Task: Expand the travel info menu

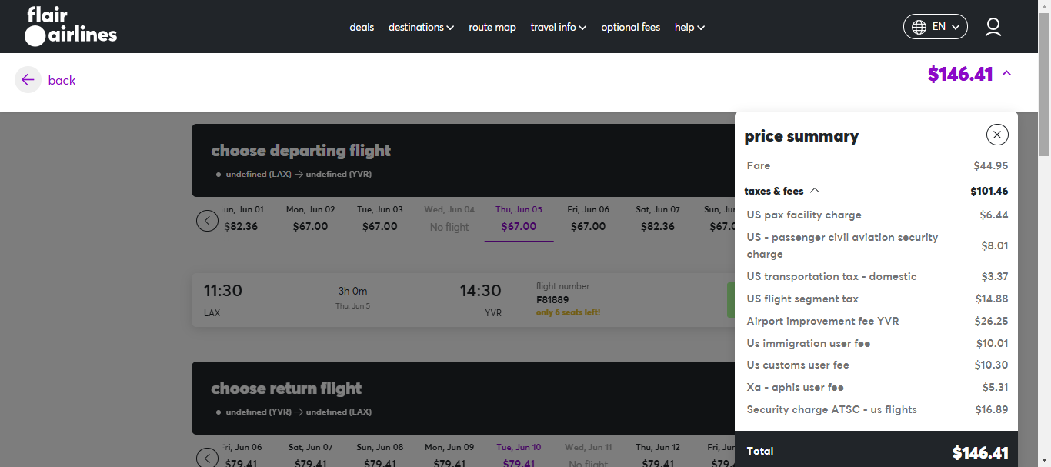Action: click(558, 28)
